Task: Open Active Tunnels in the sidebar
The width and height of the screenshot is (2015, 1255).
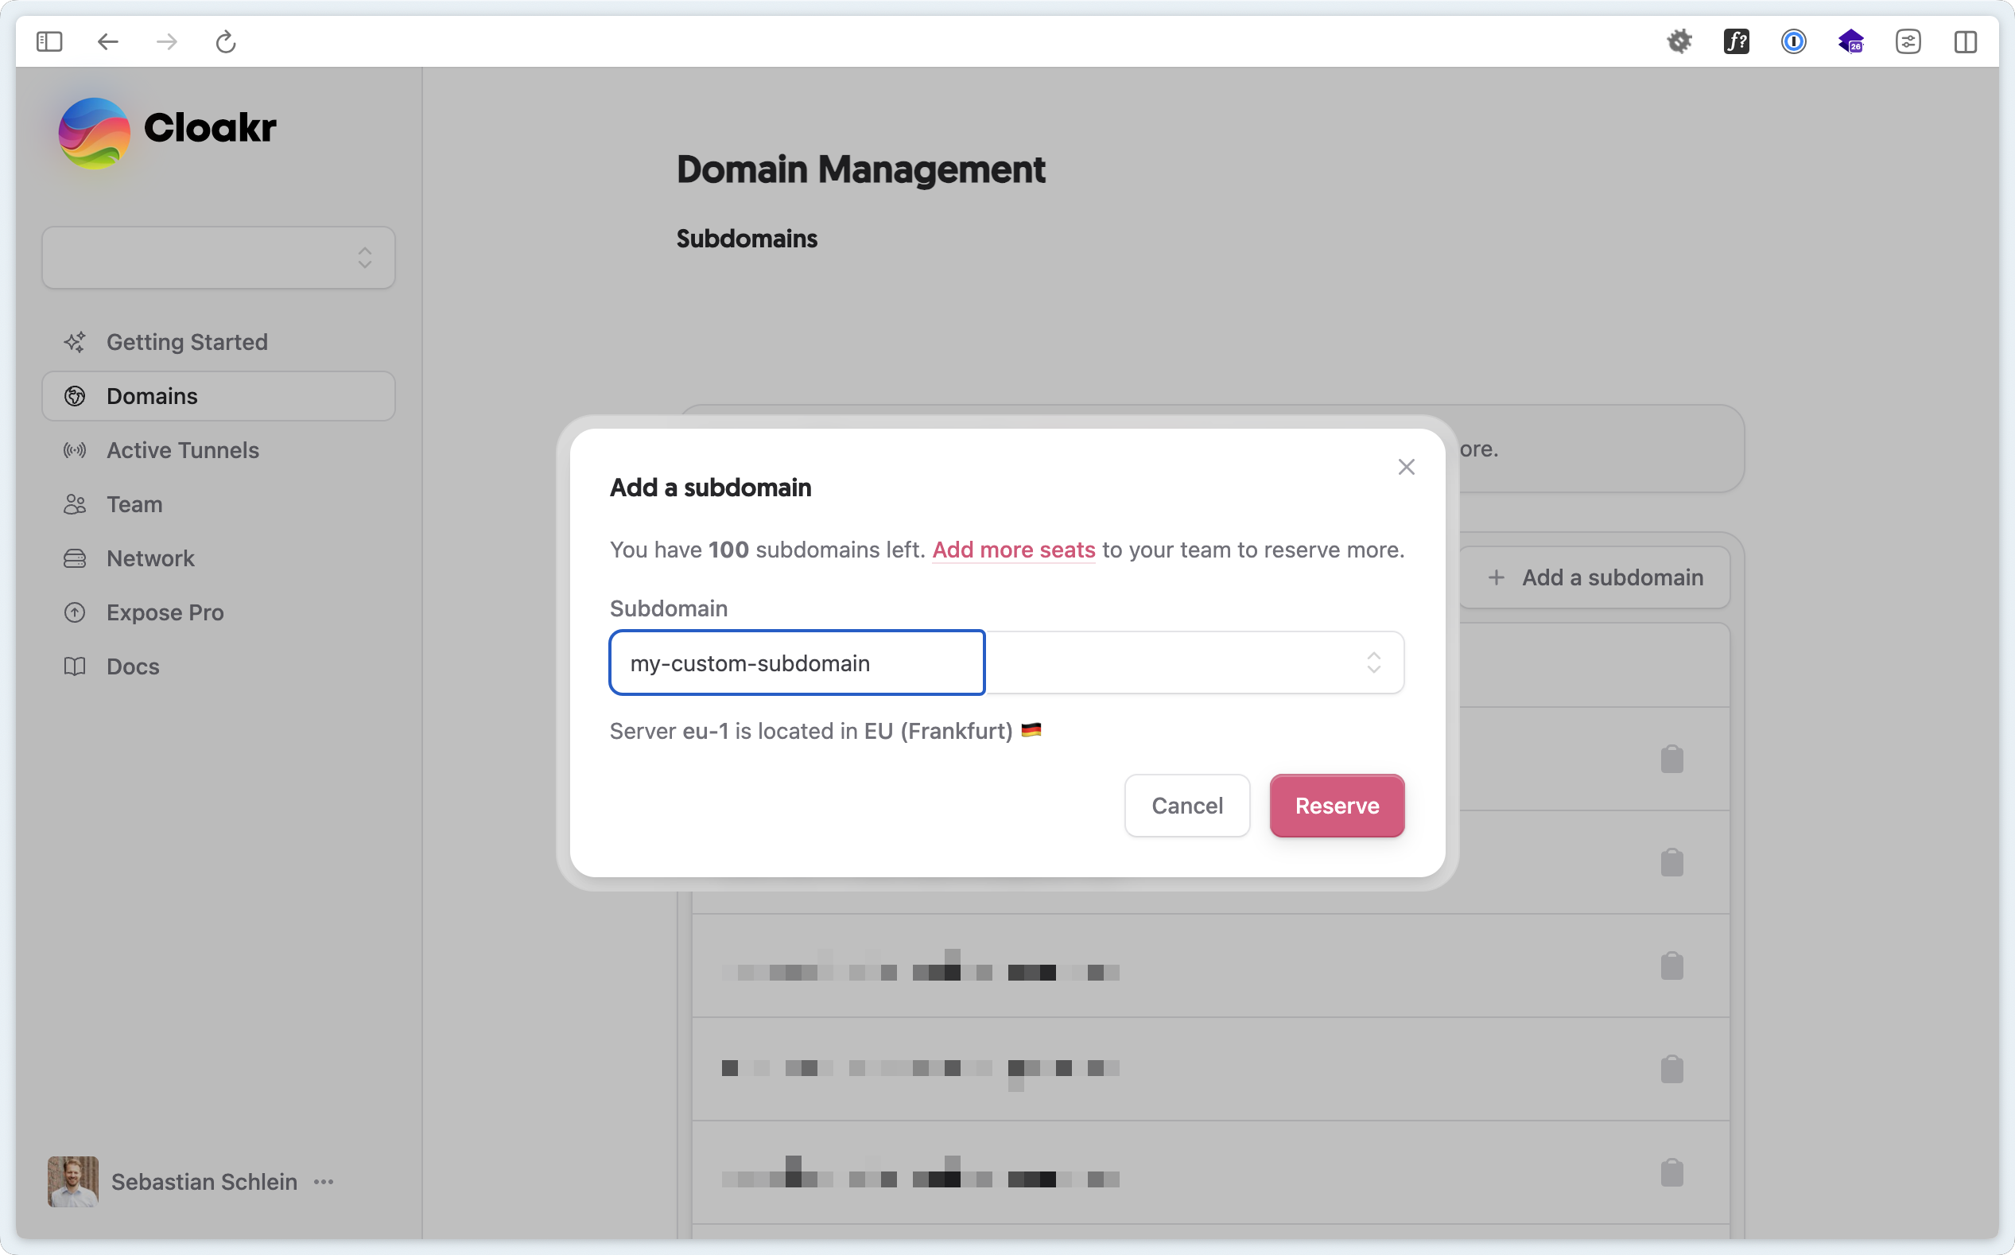Action: pyautogui.click(x=183, y=450)
